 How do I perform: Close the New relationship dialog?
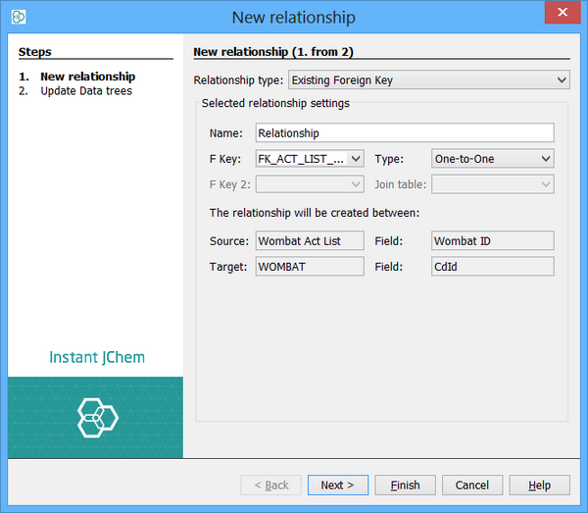561,15
